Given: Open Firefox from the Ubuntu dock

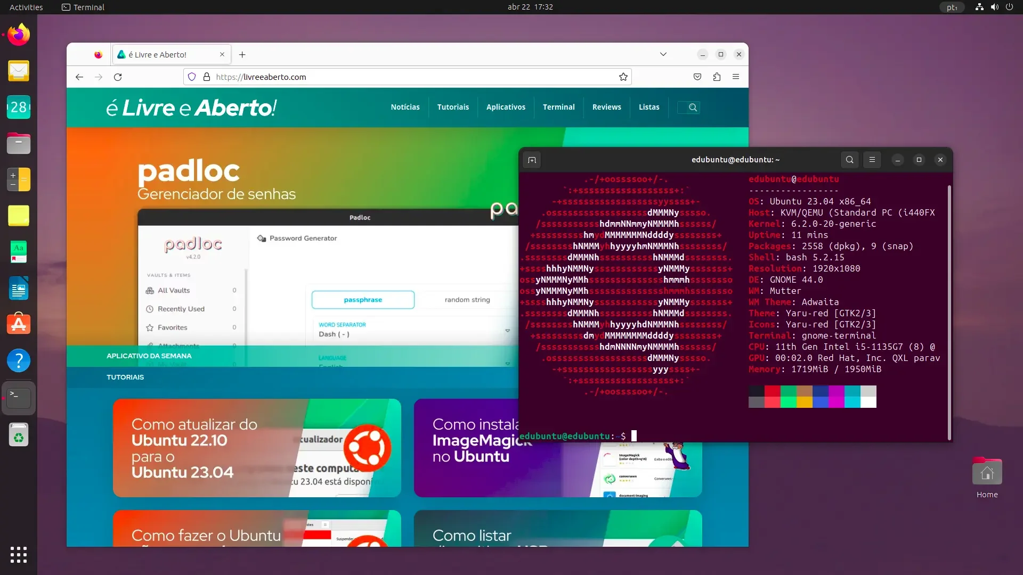Looking at the screenshot, I should point(19,35).
